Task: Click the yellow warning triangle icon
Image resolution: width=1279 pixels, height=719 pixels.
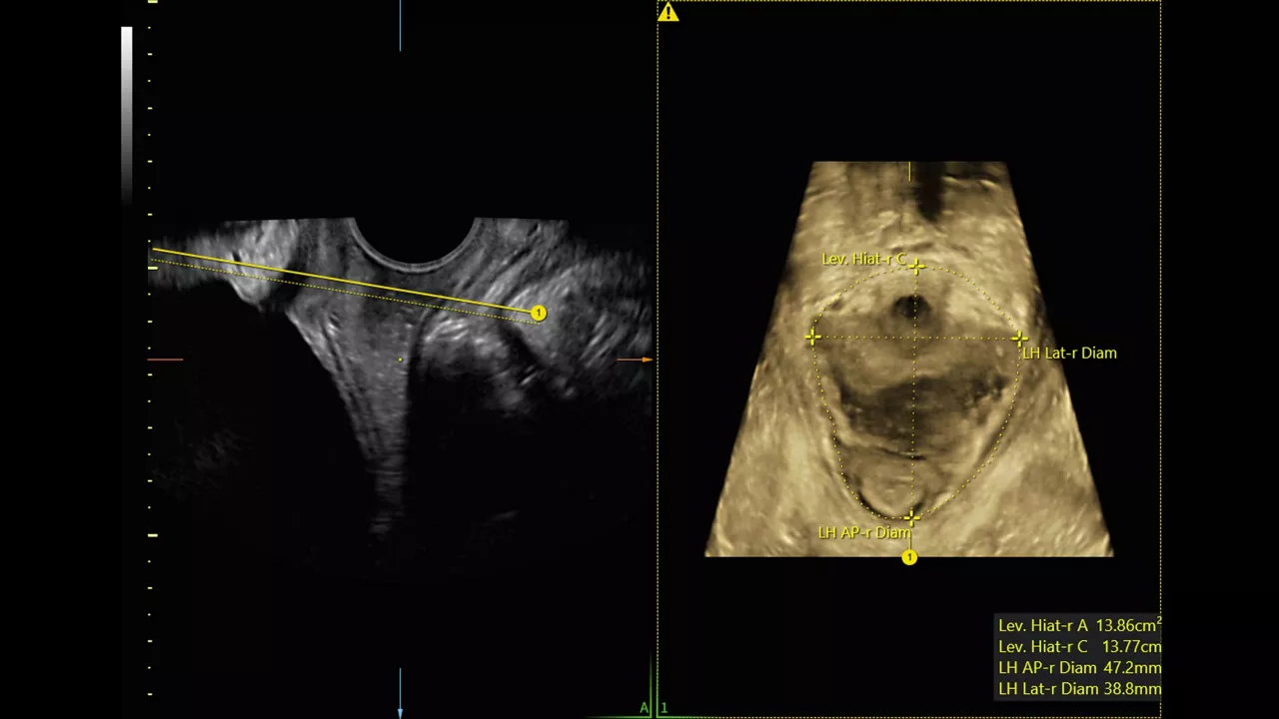Action: click(x=668, y=12)
